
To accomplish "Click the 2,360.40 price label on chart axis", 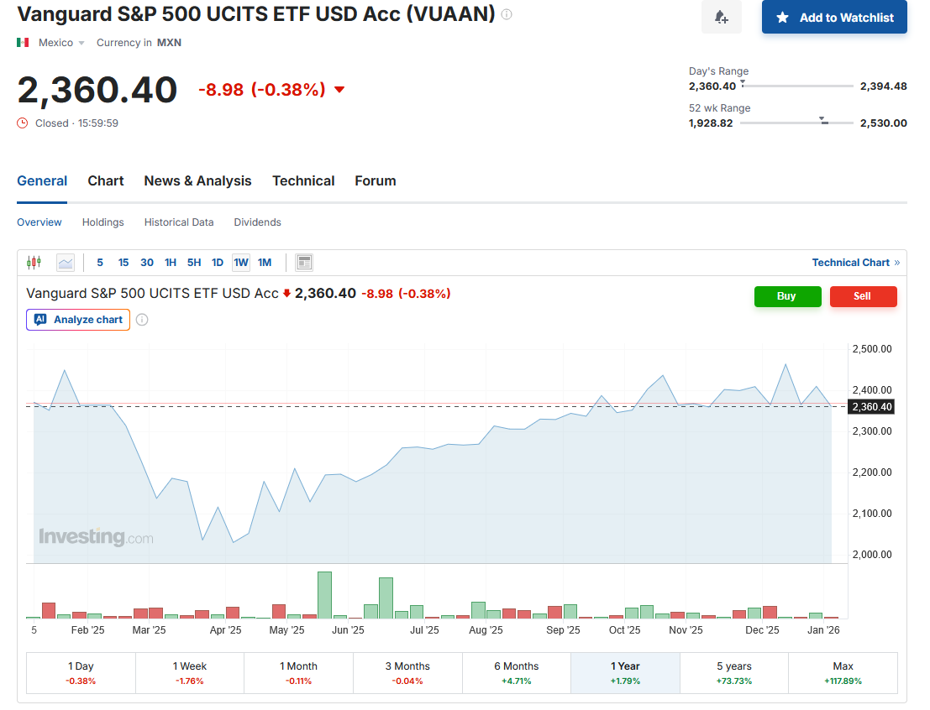I will click(x=871, y=406).
